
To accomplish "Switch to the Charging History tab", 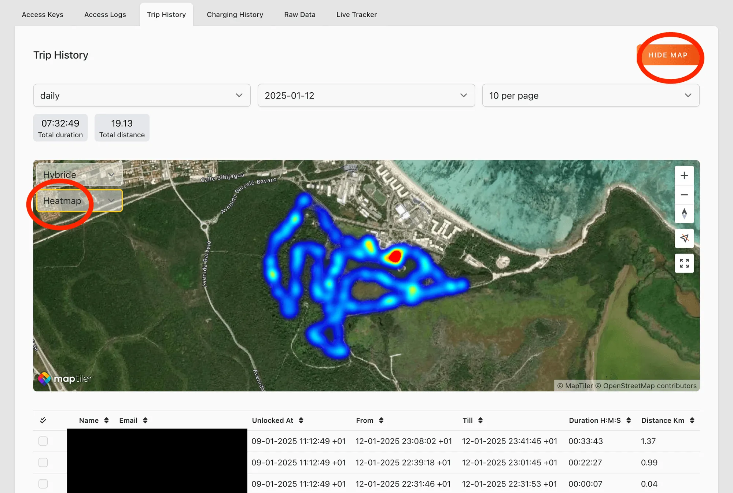I will 235,15.
